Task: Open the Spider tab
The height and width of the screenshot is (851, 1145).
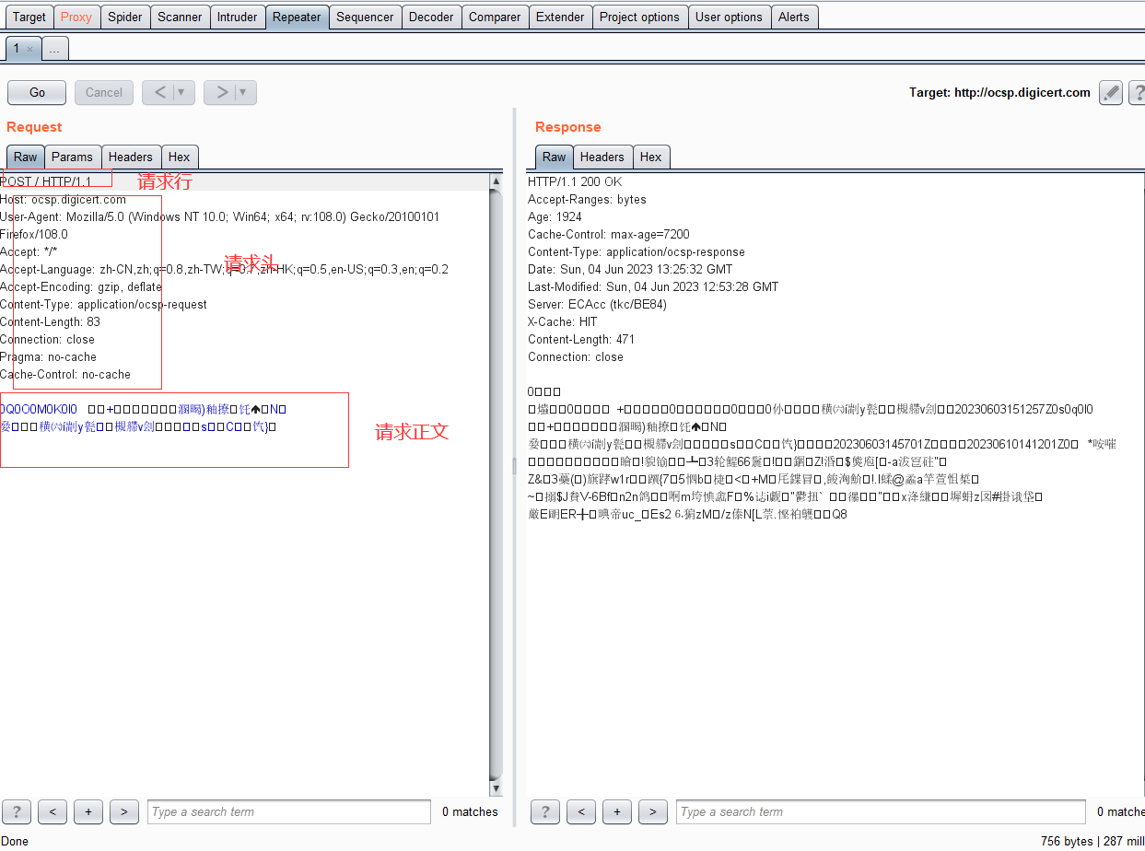Action: pos(125,17)
